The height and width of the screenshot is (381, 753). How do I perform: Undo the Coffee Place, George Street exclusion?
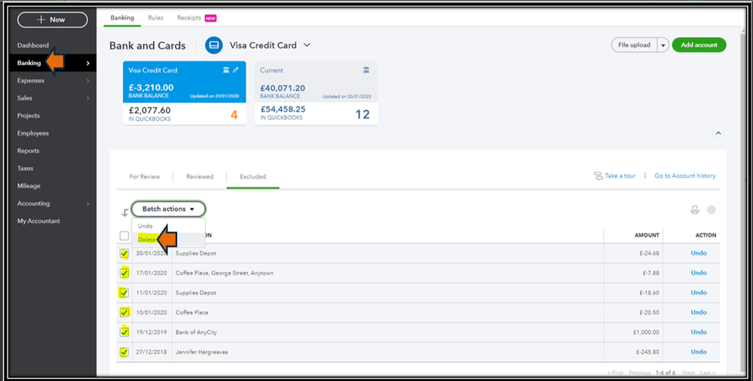pyautogui.click(x=699, y=273)
